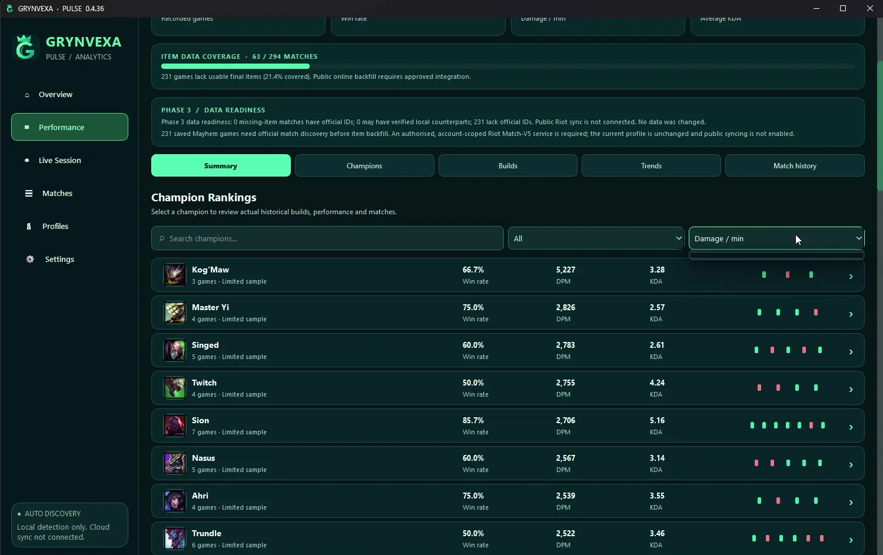Viewport: 883px width, 555px height.
Task: Click the Search champions input field
Action: 327,238
